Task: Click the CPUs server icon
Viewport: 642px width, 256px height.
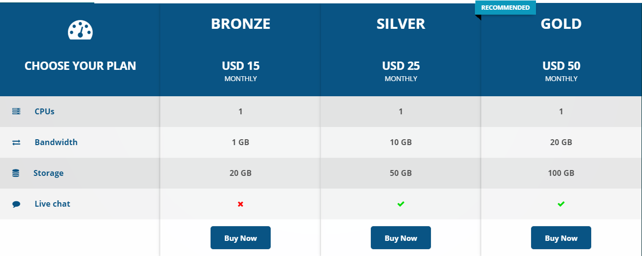Action: (x=16, y=111)
